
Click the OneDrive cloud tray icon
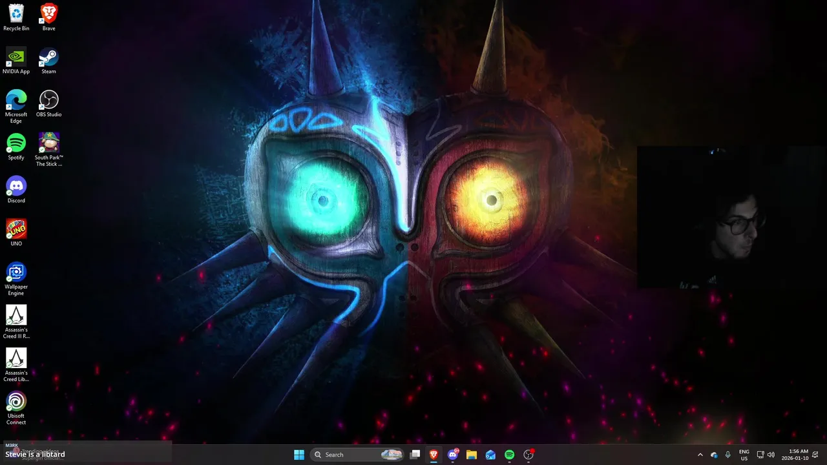tap(714, 455)
